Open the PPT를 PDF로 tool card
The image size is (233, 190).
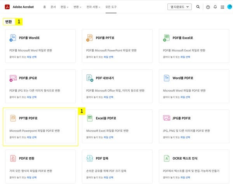coord(40,127)
